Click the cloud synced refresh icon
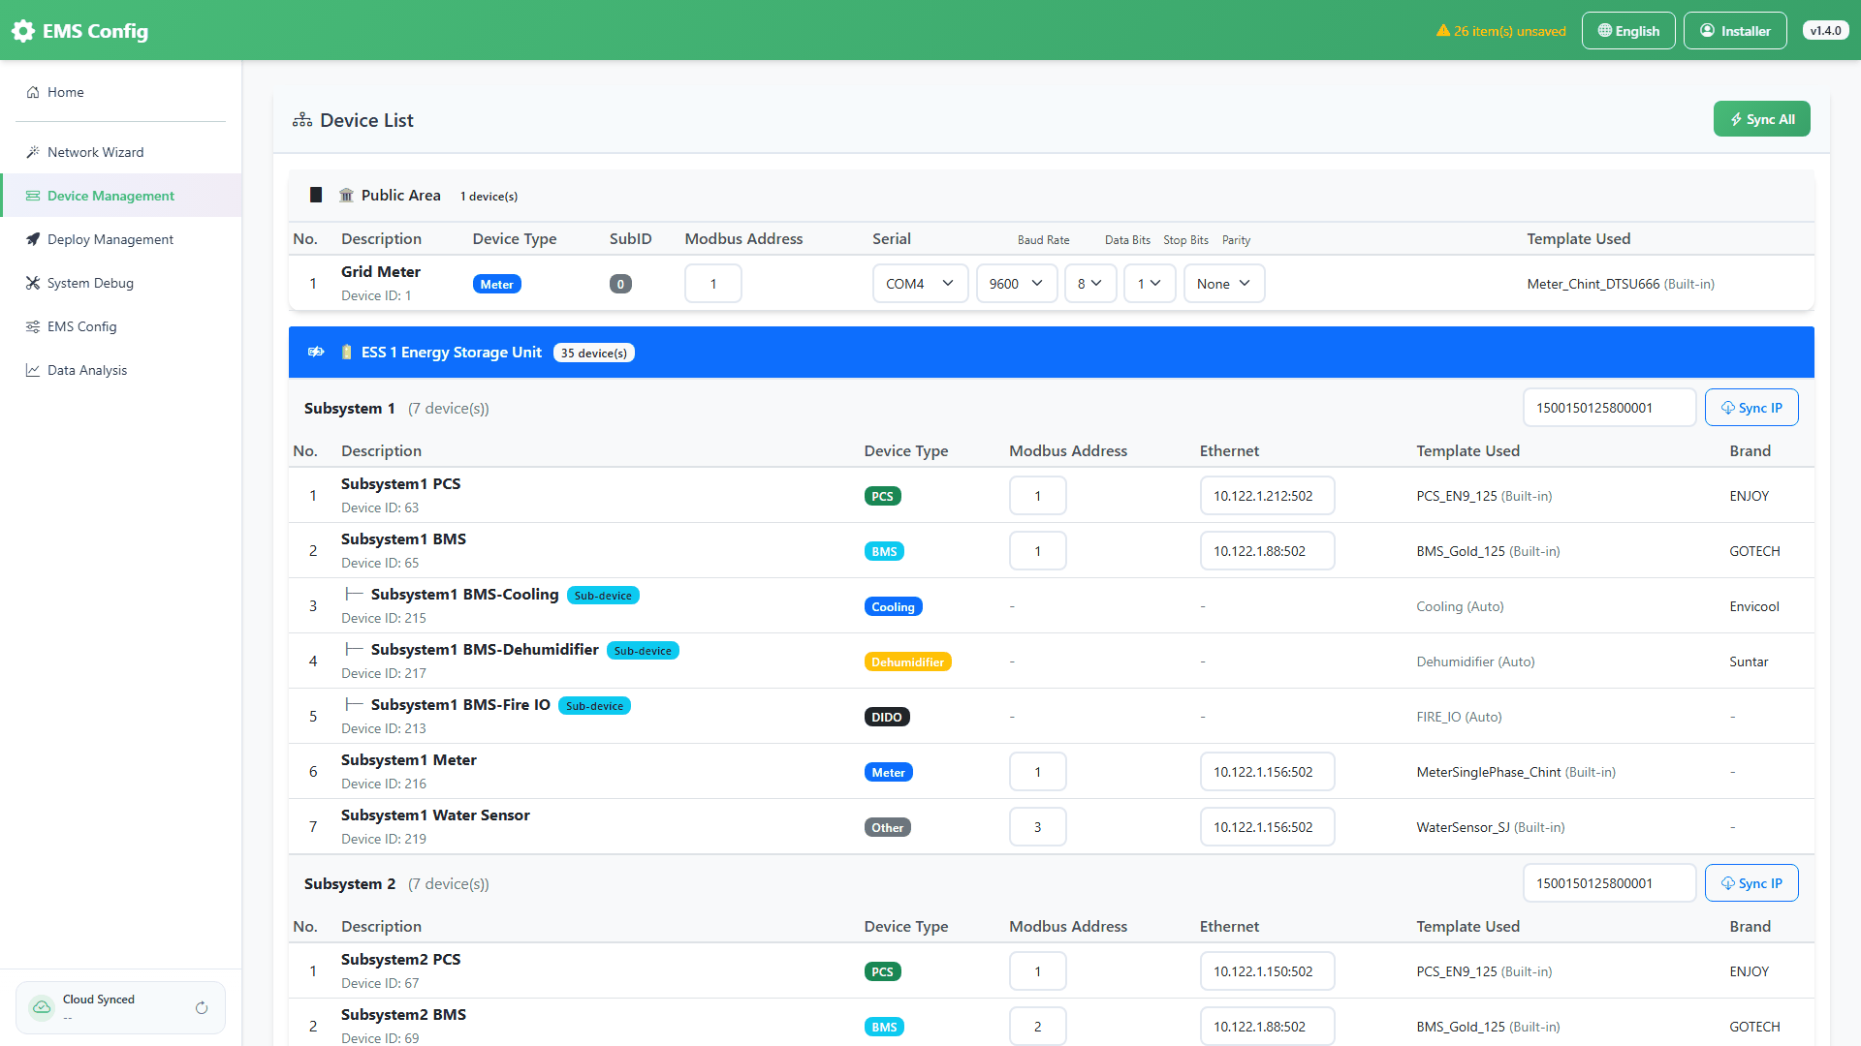Screen dimensions: 1861x1046 click(202, 1008)
